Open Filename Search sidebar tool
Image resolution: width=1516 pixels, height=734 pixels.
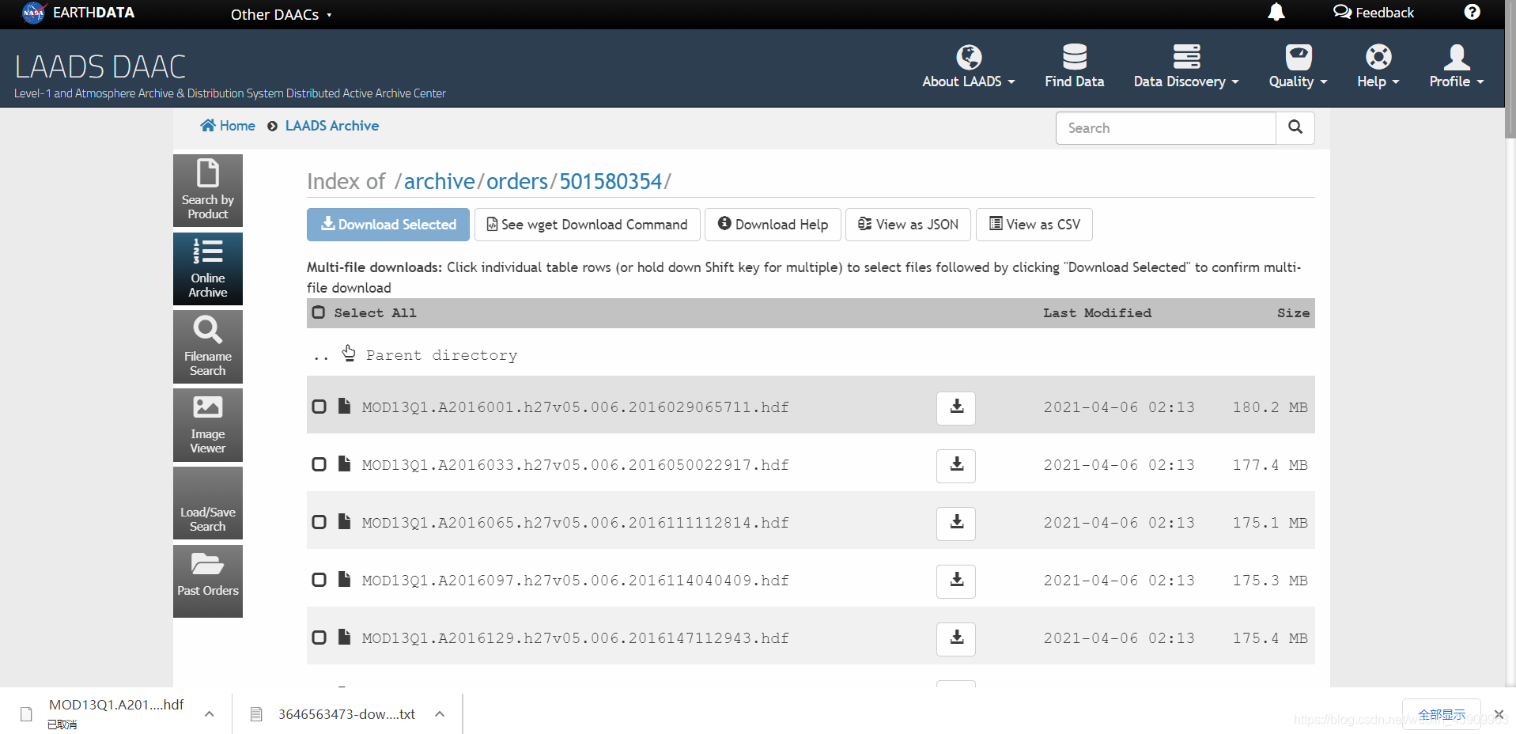[208, 346]
